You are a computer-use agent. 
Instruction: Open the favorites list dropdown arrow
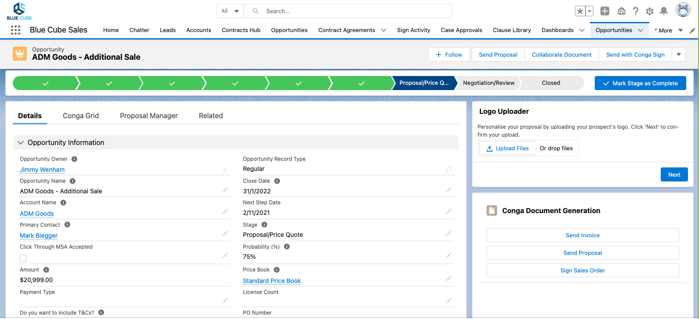pyautogui.click(x=589, y=11)
